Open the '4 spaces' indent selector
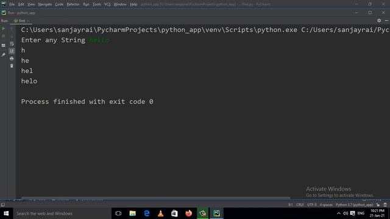Viewport: 390px width, 219px height. click(326, 205)
